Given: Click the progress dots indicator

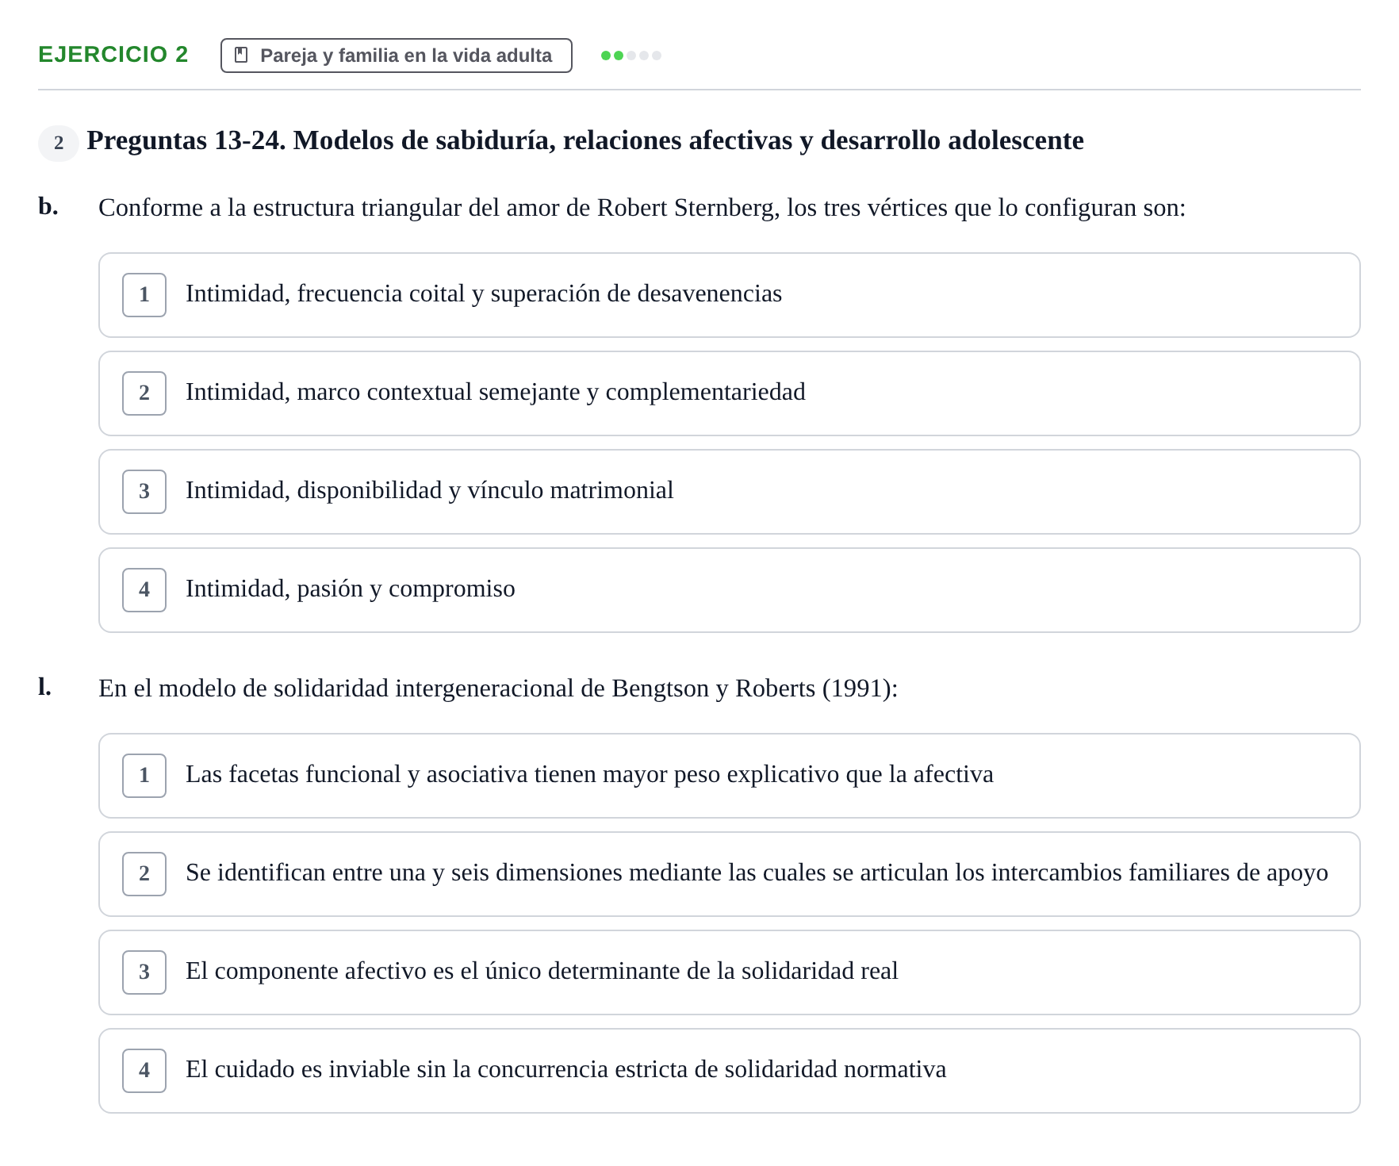Looking at the screenshot, I should pos(631,56).
